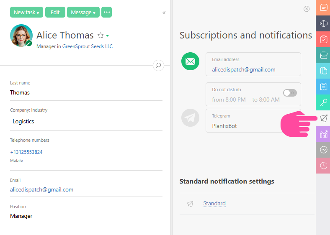Open the Standard notification settings link
Viewport: 330px width, 235px height.
tap(214, 204)
